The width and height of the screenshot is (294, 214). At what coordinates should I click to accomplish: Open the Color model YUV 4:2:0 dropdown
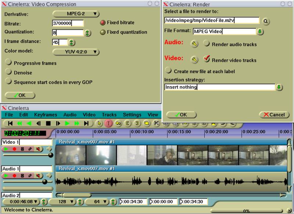76,52
